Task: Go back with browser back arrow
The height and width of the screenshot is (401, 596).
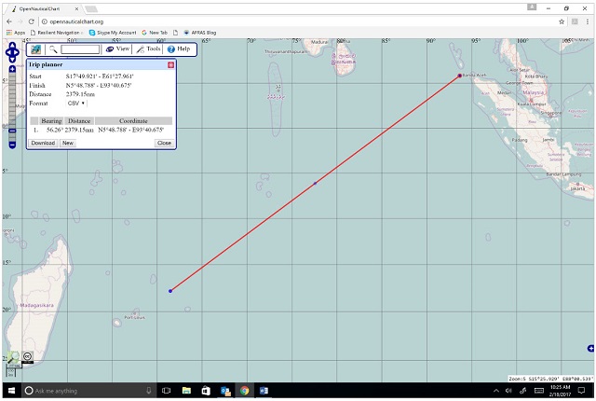Action: pos(9,21)
